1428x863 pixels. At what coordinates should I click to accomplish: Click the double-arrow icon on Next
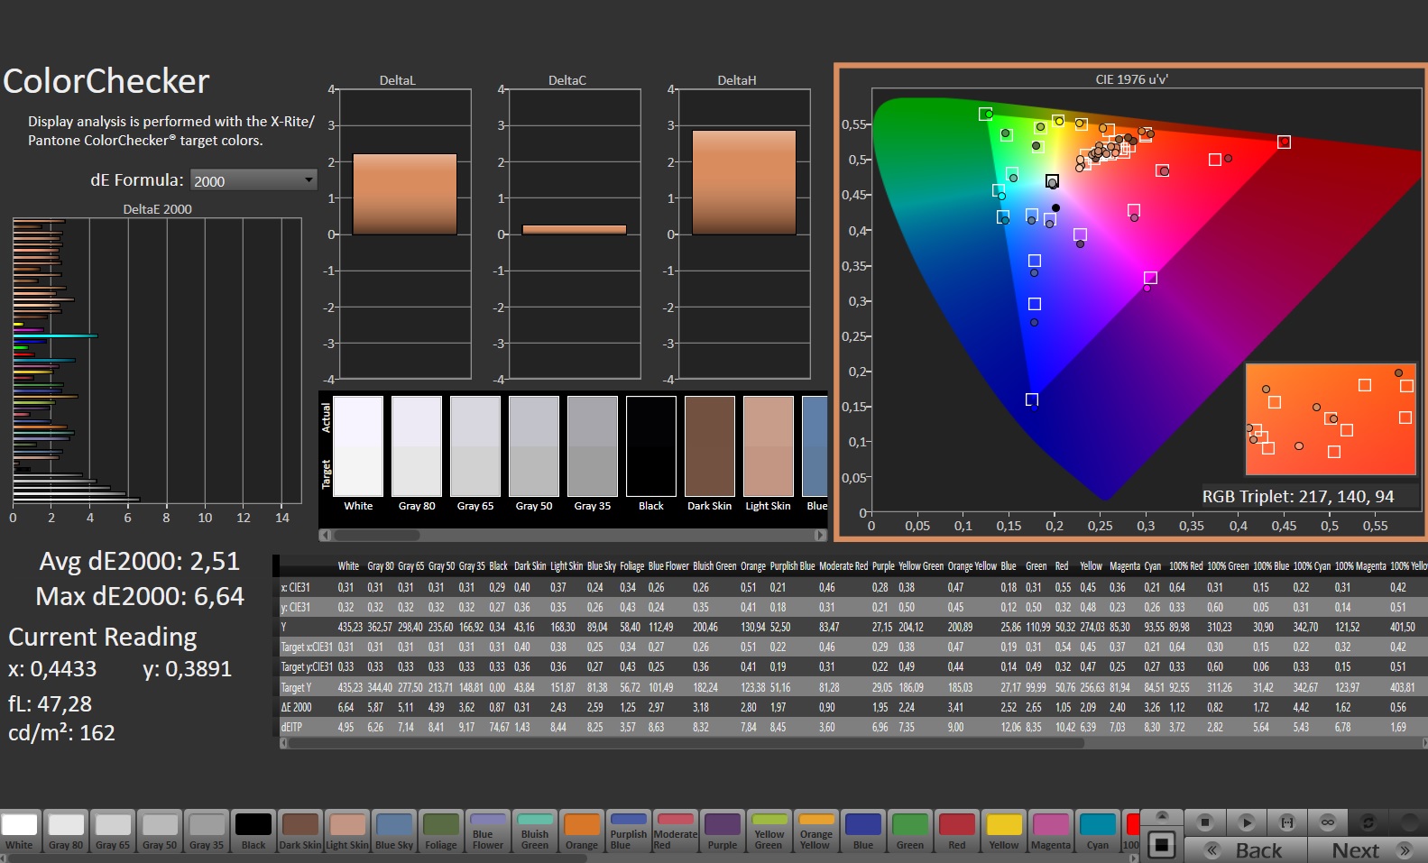1403,849
